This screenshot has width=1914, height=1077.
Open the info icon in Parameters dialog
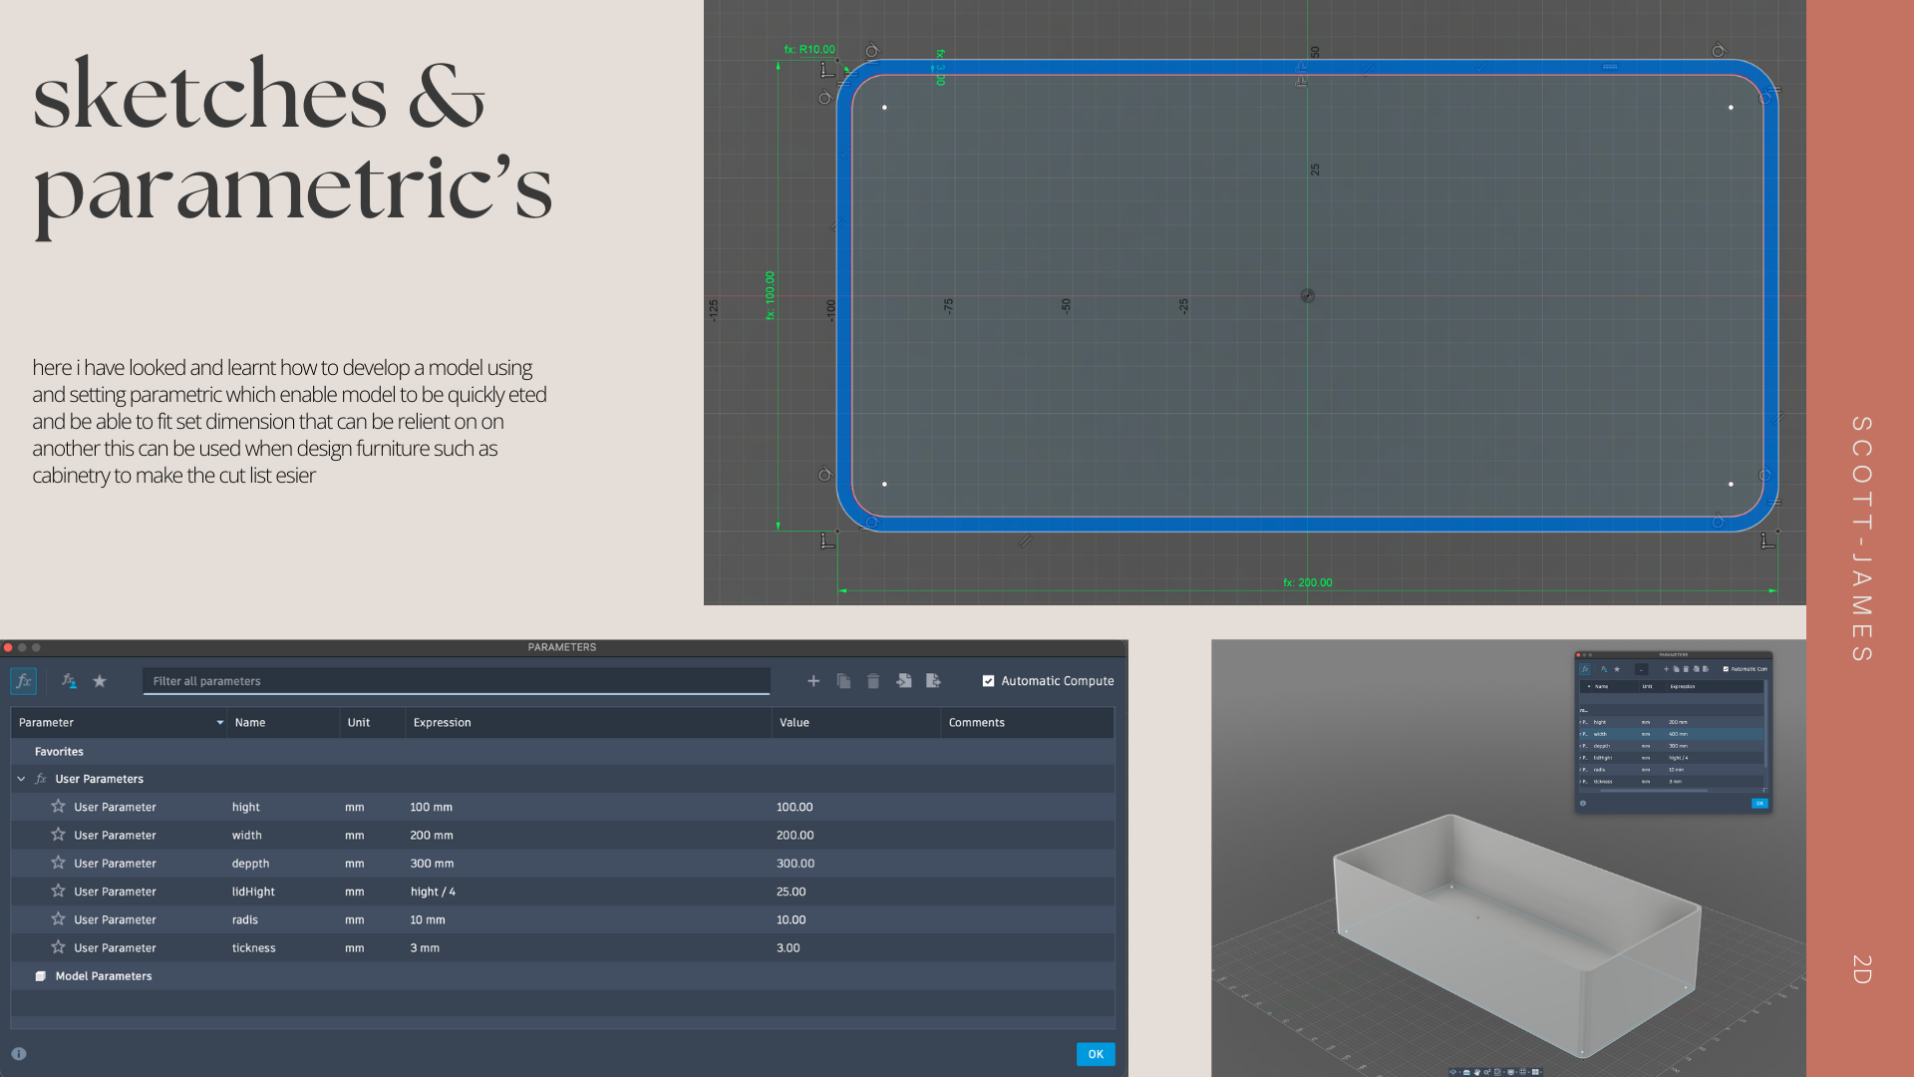click(x=19, y=1054)
